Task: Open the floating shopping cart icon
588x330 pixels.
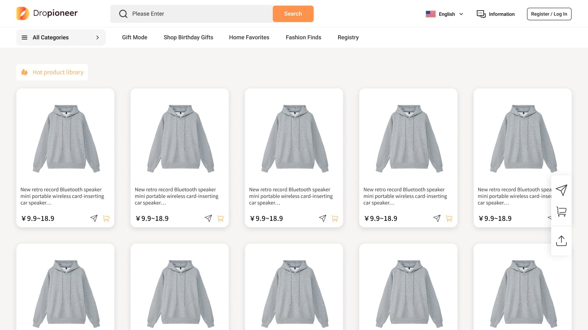Action: [x=561, y=211]
